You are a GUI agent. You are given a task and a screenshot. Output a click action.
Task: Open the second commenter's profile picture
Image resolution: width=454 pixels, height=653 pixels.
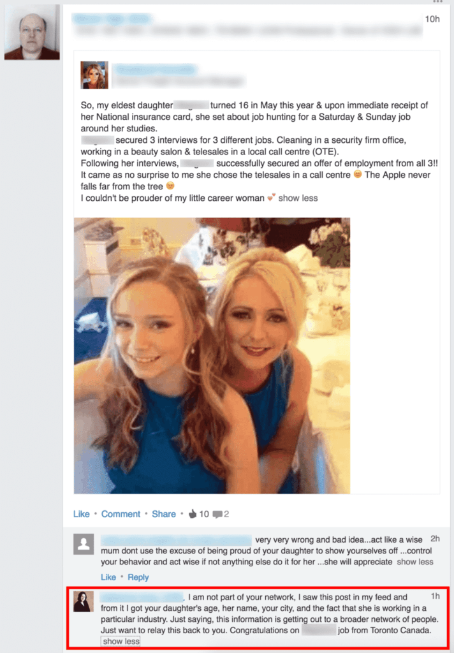click(x=84, y=602)
